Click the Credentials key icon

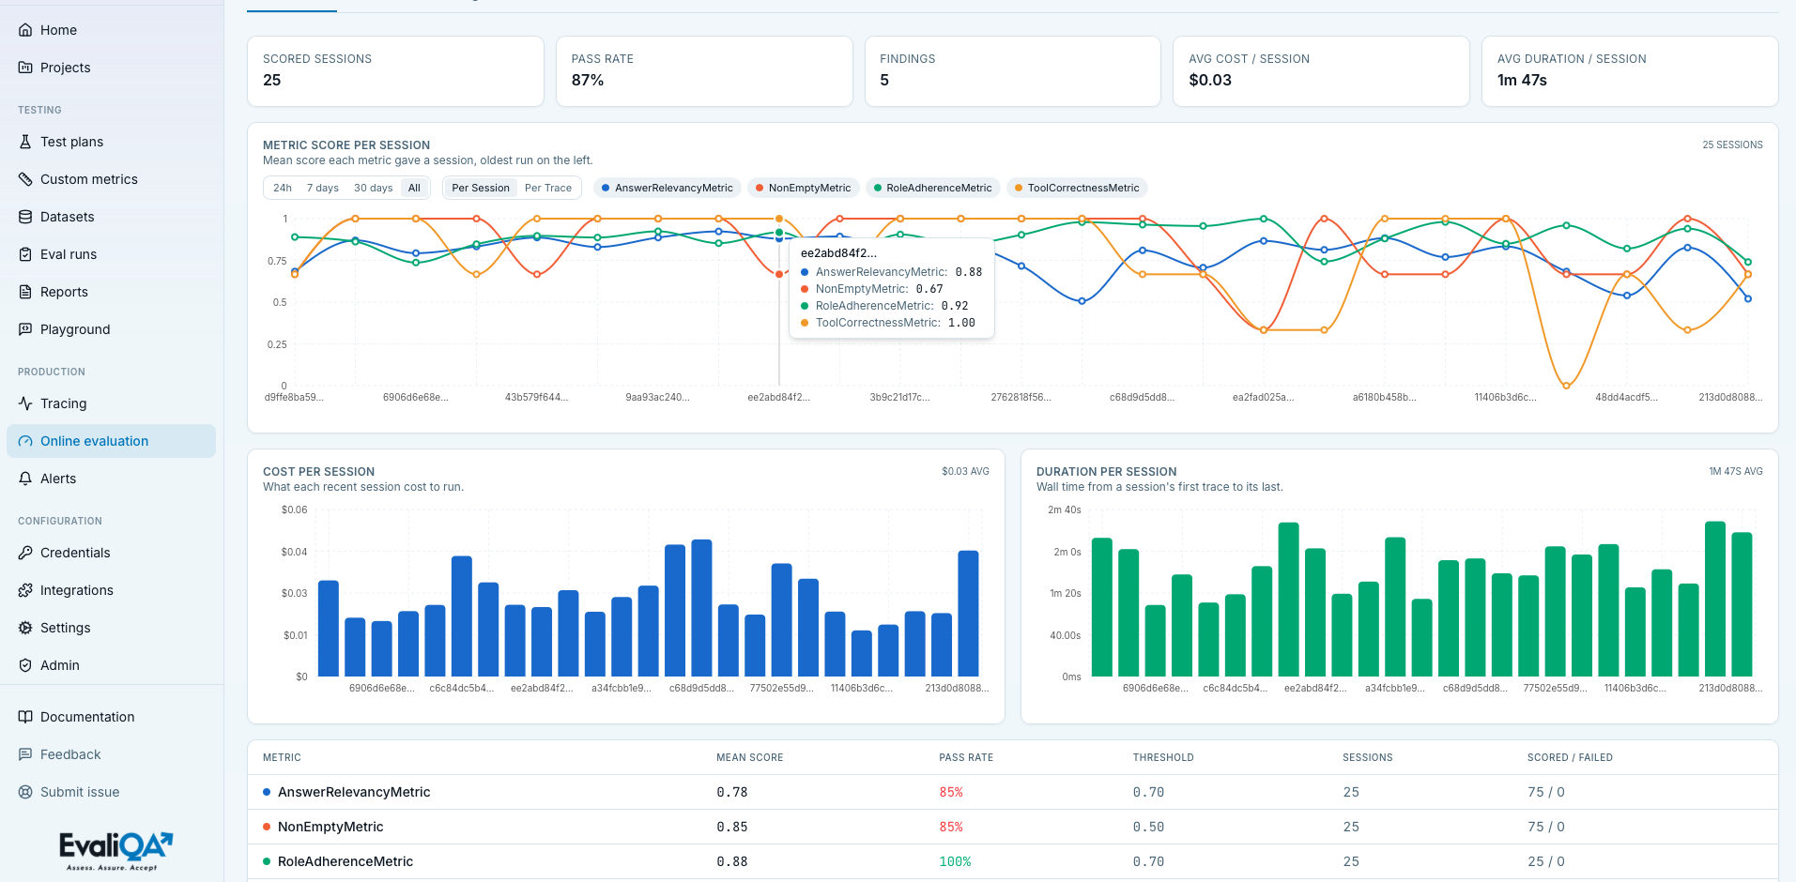click(25, 553)
